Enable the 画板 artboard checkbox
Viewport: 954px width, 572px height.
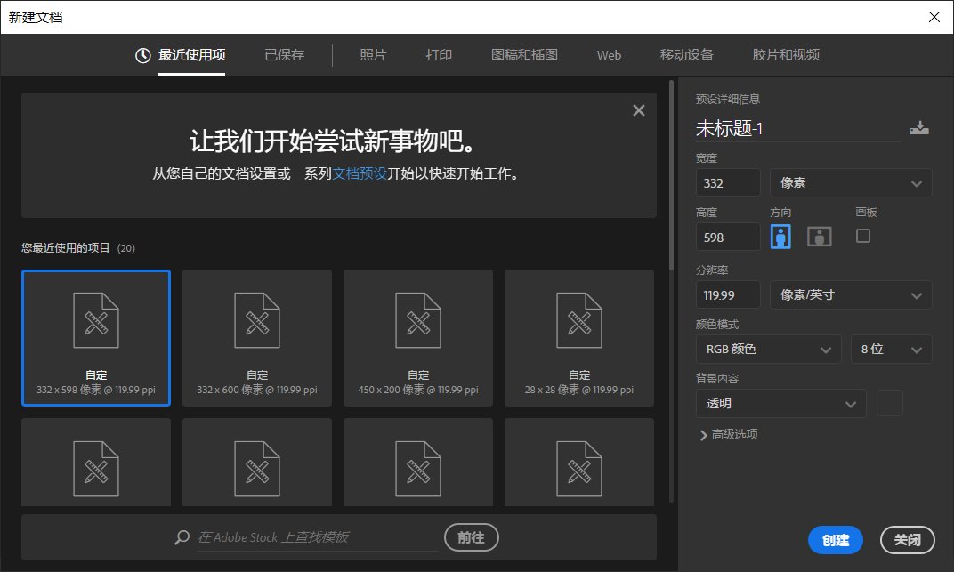862,236
